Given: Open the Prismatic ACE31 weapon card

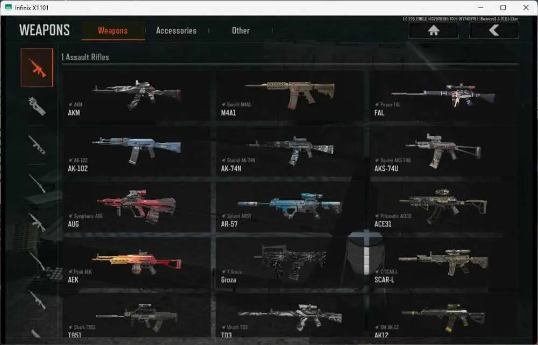Looking at the screenshot, I should 443,207.
